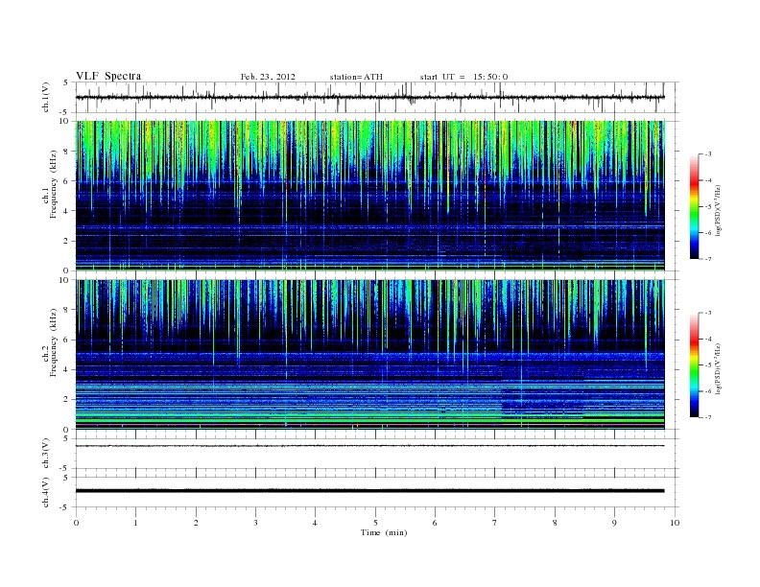The image size is (760, 587).
Task: Click the '4' kHz tick of ch.2 spectrogram
Action: pyautogui.click(x=67, y=369)
